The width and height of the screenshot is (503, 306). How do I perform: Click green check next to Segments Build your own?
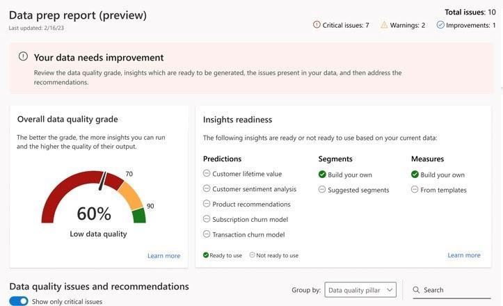(322, 175)
